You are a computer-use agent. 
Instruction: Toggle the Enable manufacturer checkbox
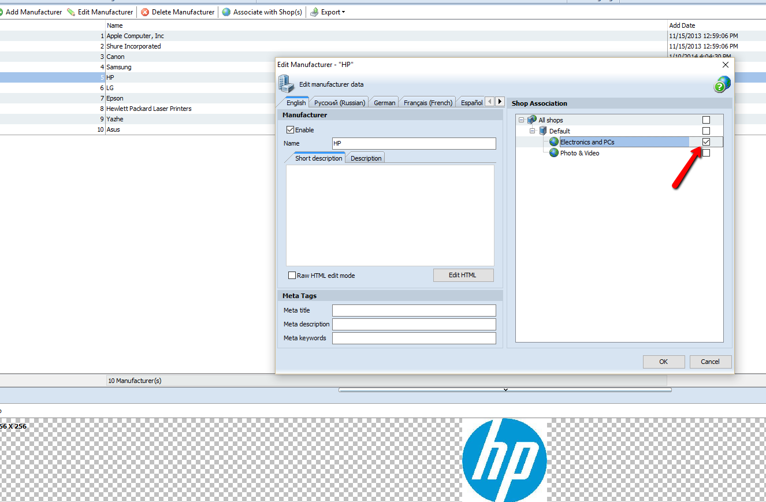[x=291, y=130]
